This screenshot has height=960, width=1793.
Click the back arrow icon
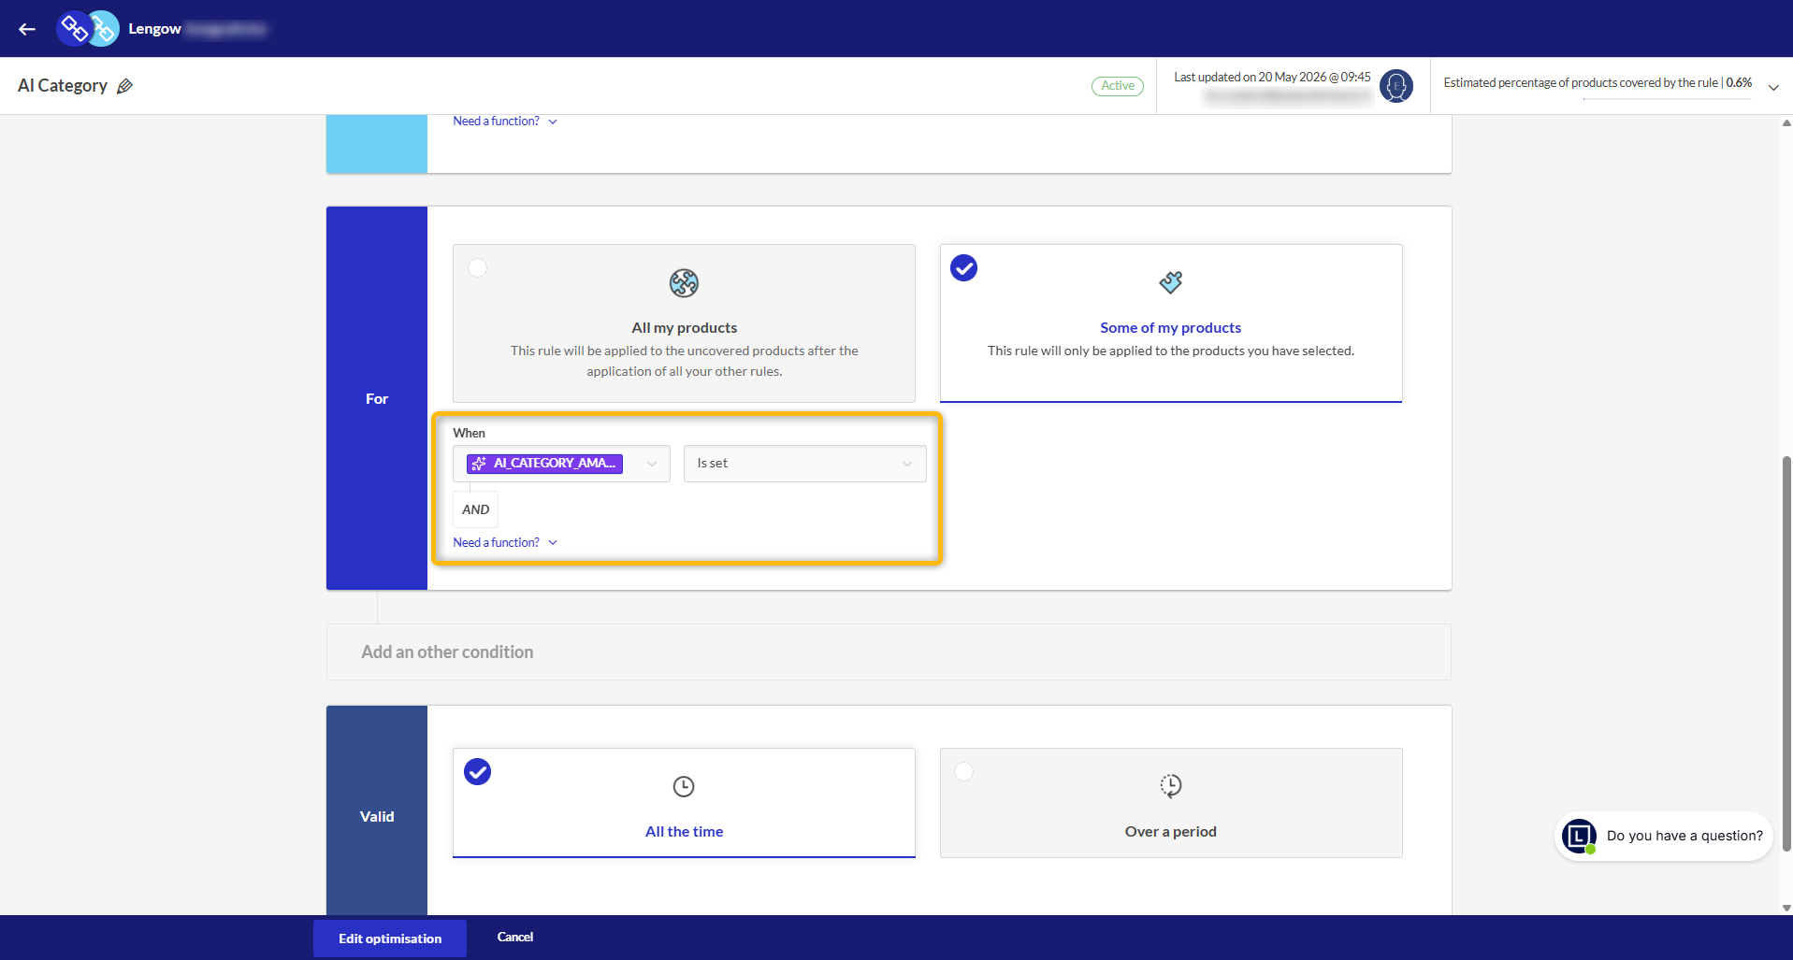point(27,29)
